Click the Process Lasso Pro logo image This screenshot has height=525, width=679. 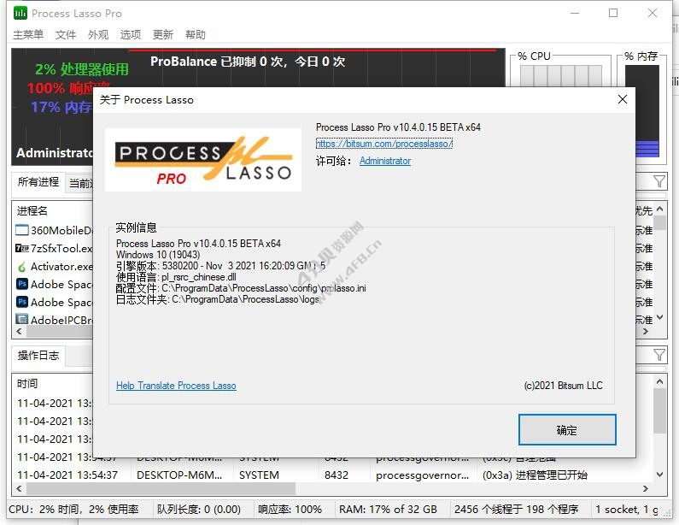[x=203, y=160]
